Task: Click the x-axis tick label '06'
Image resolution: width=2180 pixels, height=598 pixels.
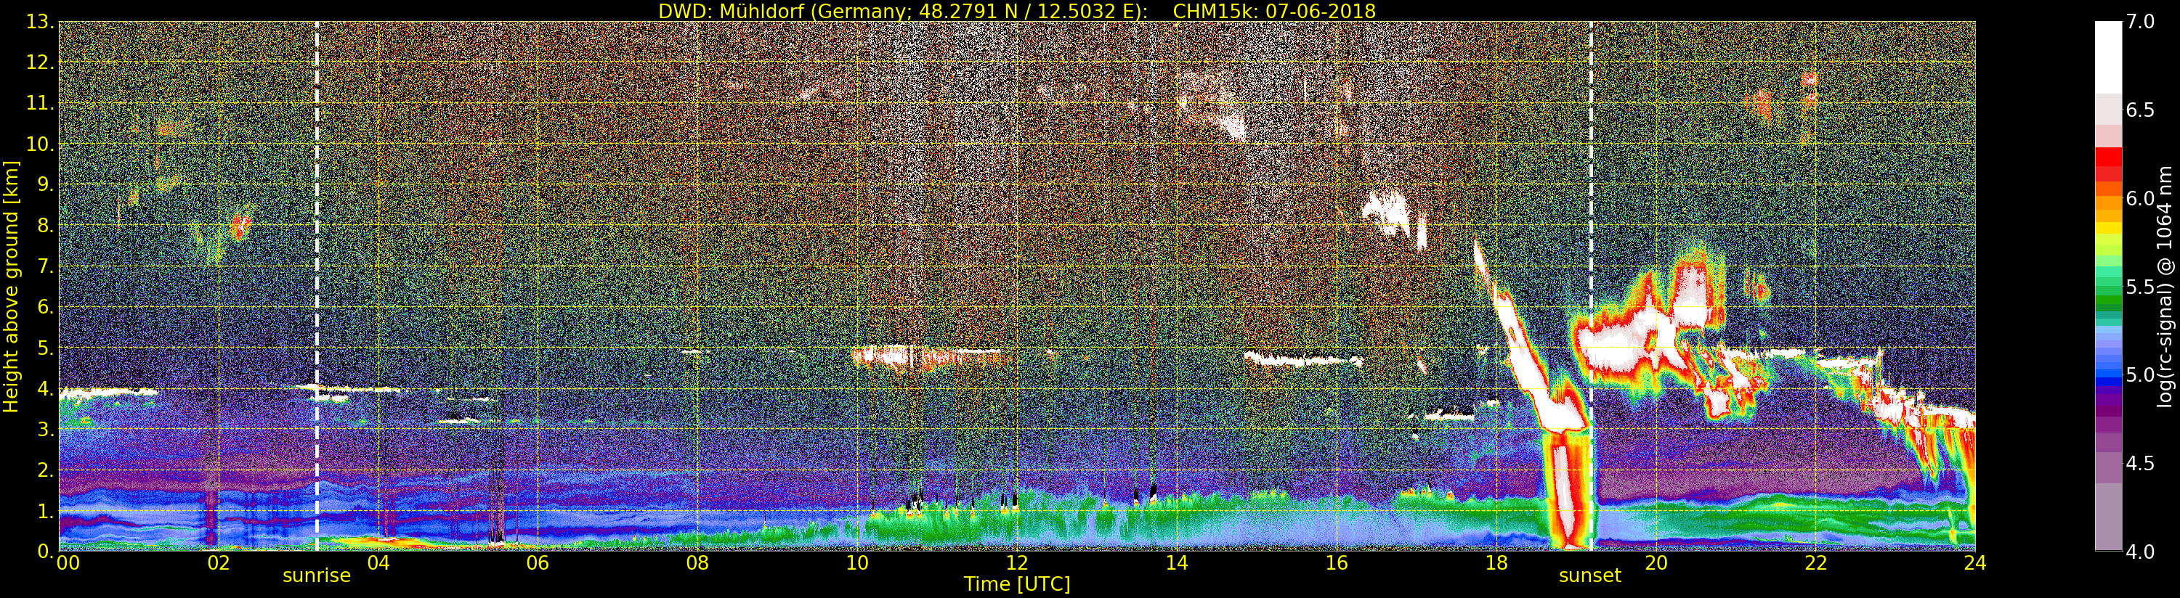Action: click(x=538, y=563)
